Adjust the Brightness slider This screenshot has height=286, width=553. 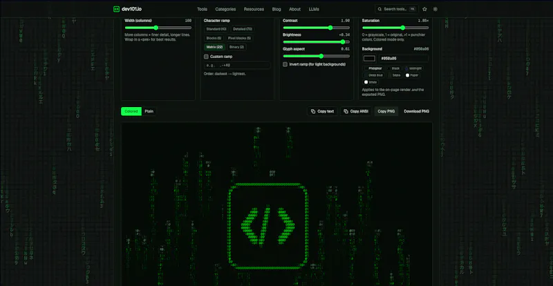pyautogui.click(x=317, y=41)
